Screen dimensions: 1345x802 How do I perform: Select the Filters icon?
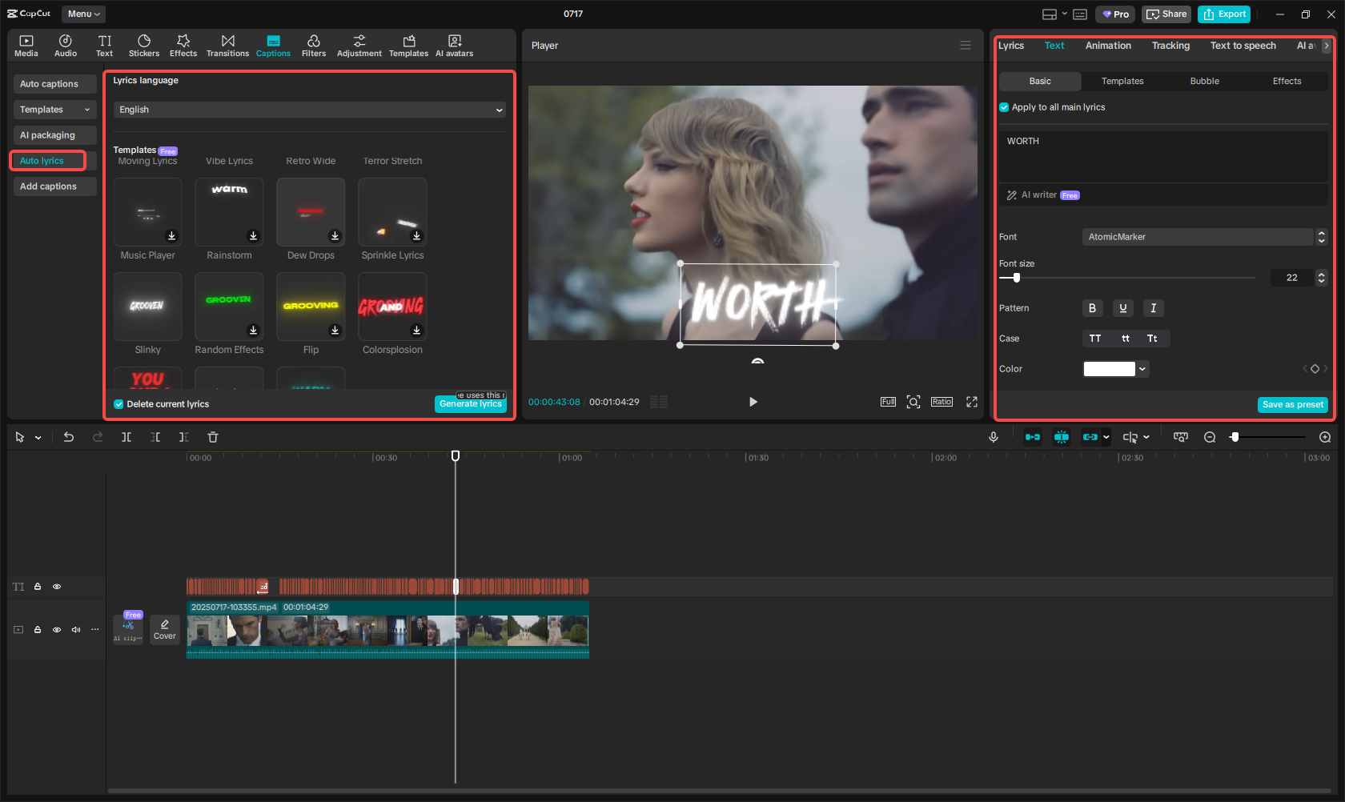pos(314,45)
